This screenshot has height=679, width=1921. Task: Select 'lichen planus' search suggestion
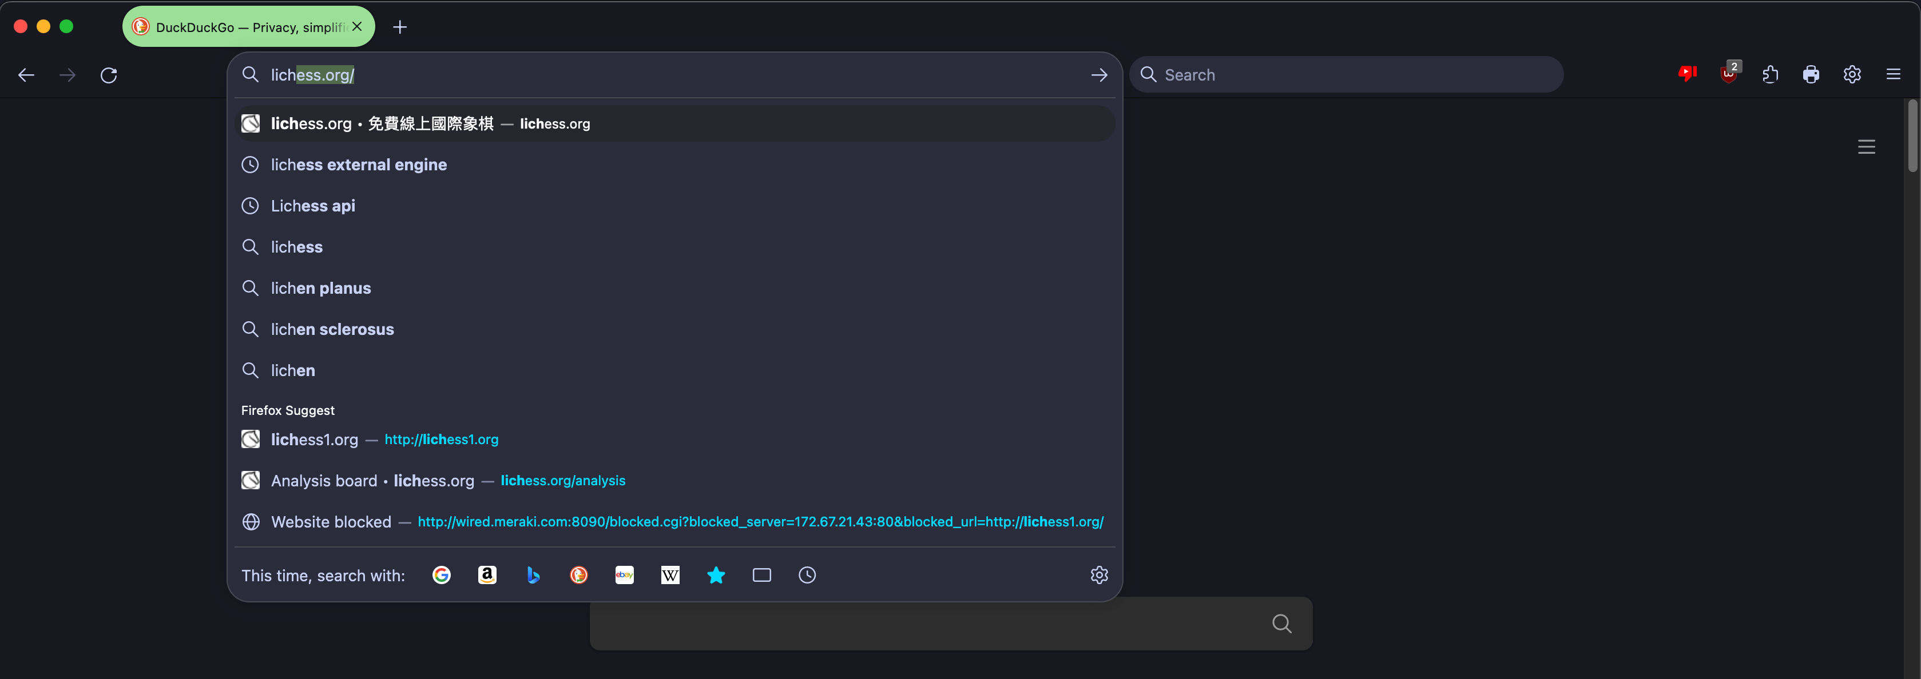tap(321, 289)
